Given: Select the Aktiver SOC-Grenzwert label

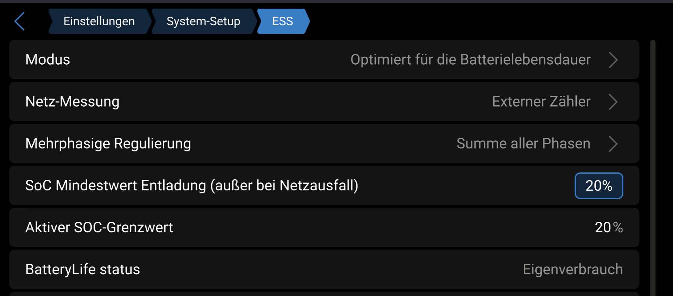Looking at the screenshot, I should [99, 228].
